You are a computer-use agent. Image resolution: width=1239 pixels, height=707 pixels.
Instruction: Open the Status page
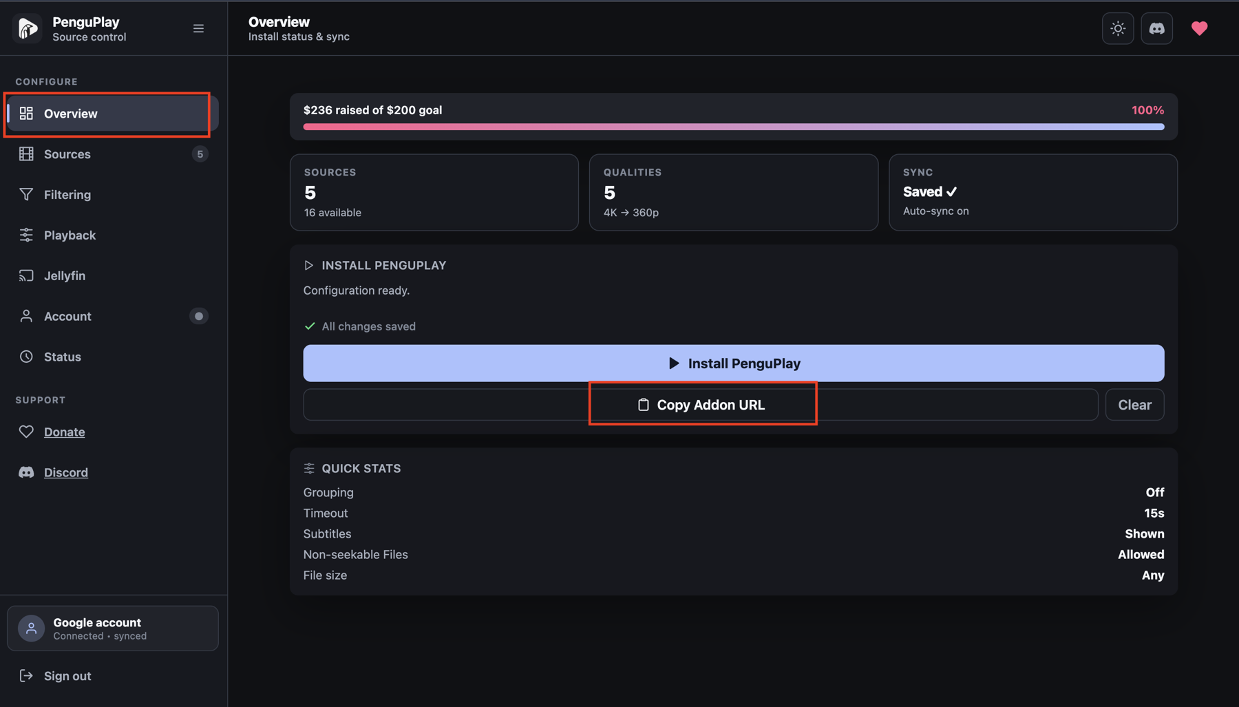tap(113, 357)
